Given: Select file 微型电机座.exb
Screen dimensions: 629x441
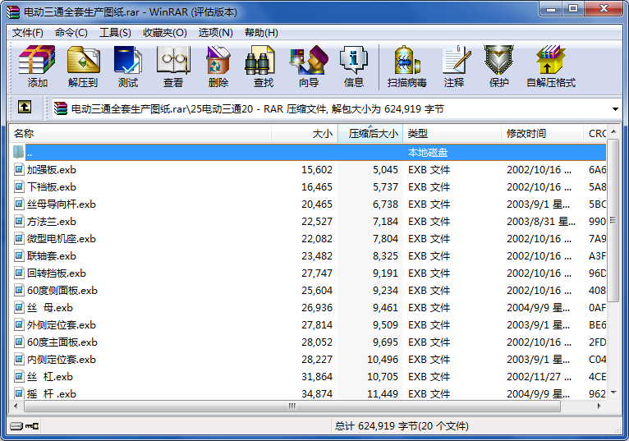Looking at the screenshot, I should 62,239.
